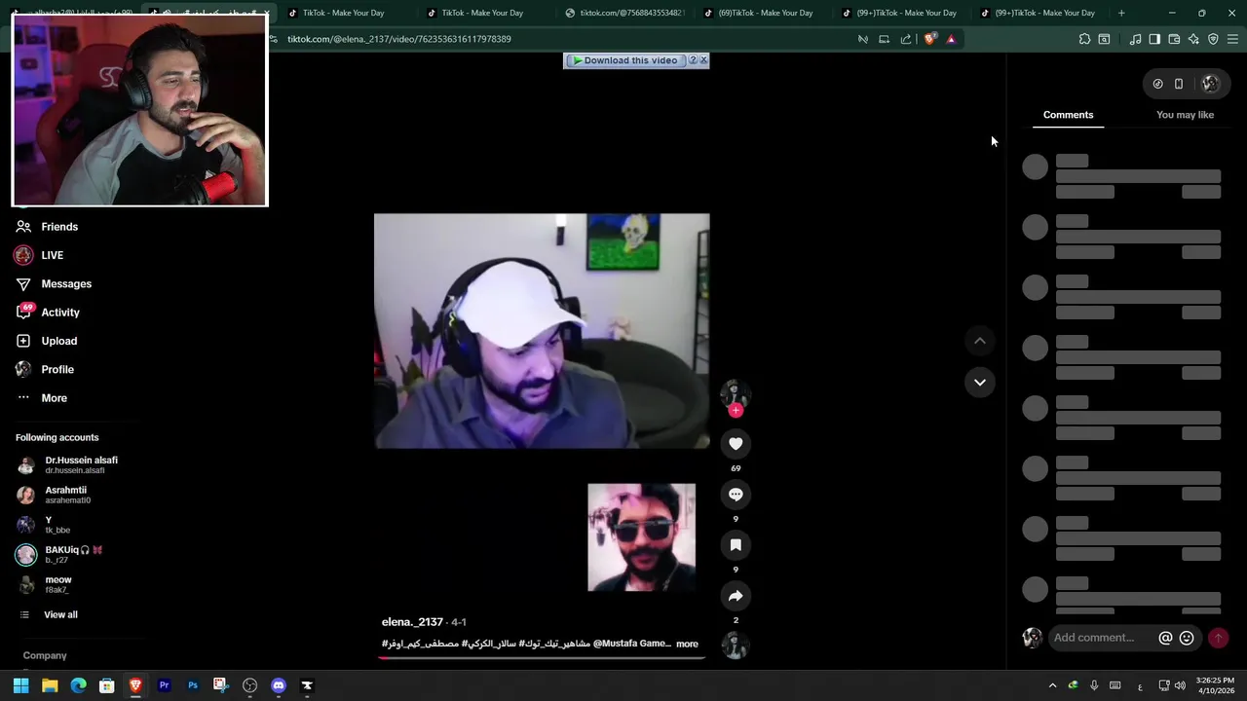Open File Explorer from the taskbar
Screen dimensions: 1247x701
coord(50,685)
